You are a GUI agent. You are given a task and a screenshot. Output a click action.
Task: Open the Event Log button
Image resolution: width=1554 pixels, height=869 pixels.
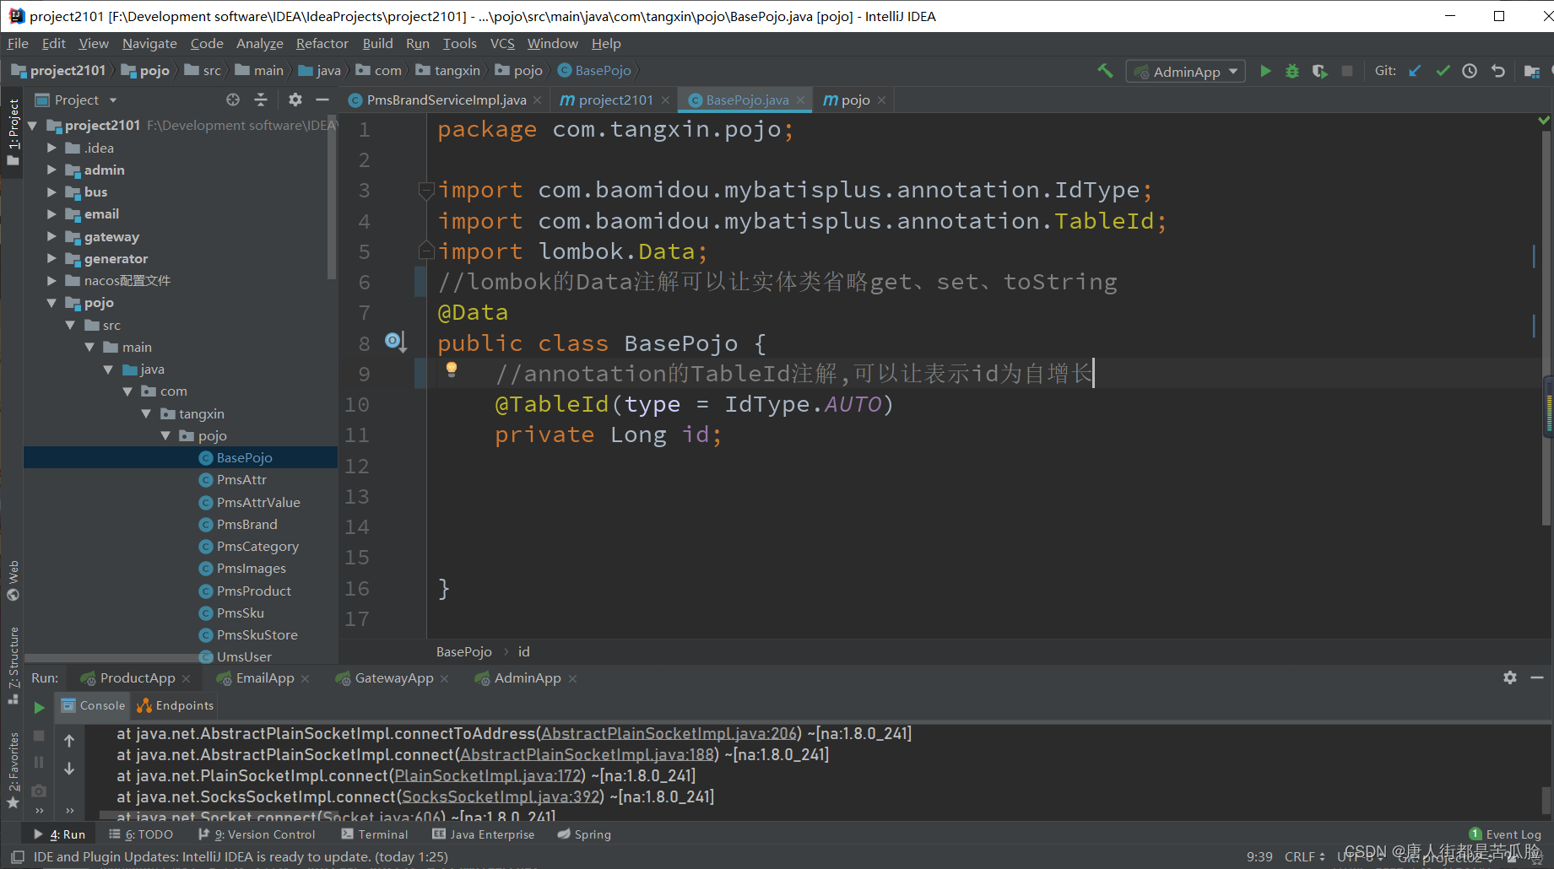1505,834
